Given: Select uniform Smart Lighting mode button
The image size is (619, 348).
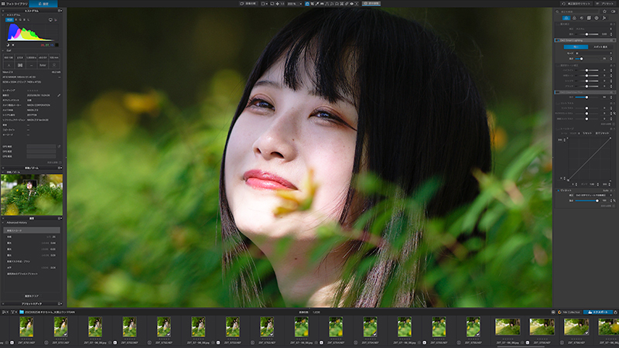Looking at the screenshot, I should click(x=576, y=47).
